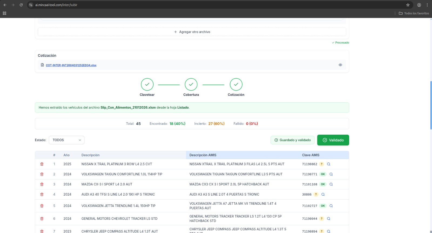Click the Validado green button

coord(333,140)
